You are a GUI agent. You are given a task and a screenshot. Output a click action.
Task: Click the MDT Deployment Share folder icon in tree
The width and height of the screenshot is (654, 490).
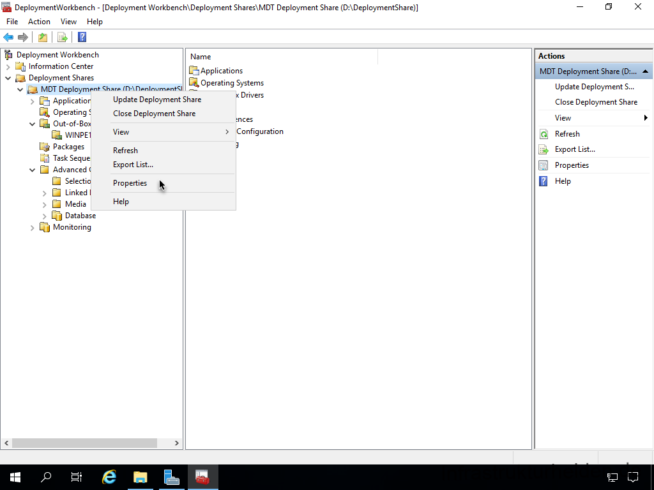[33, 89]
